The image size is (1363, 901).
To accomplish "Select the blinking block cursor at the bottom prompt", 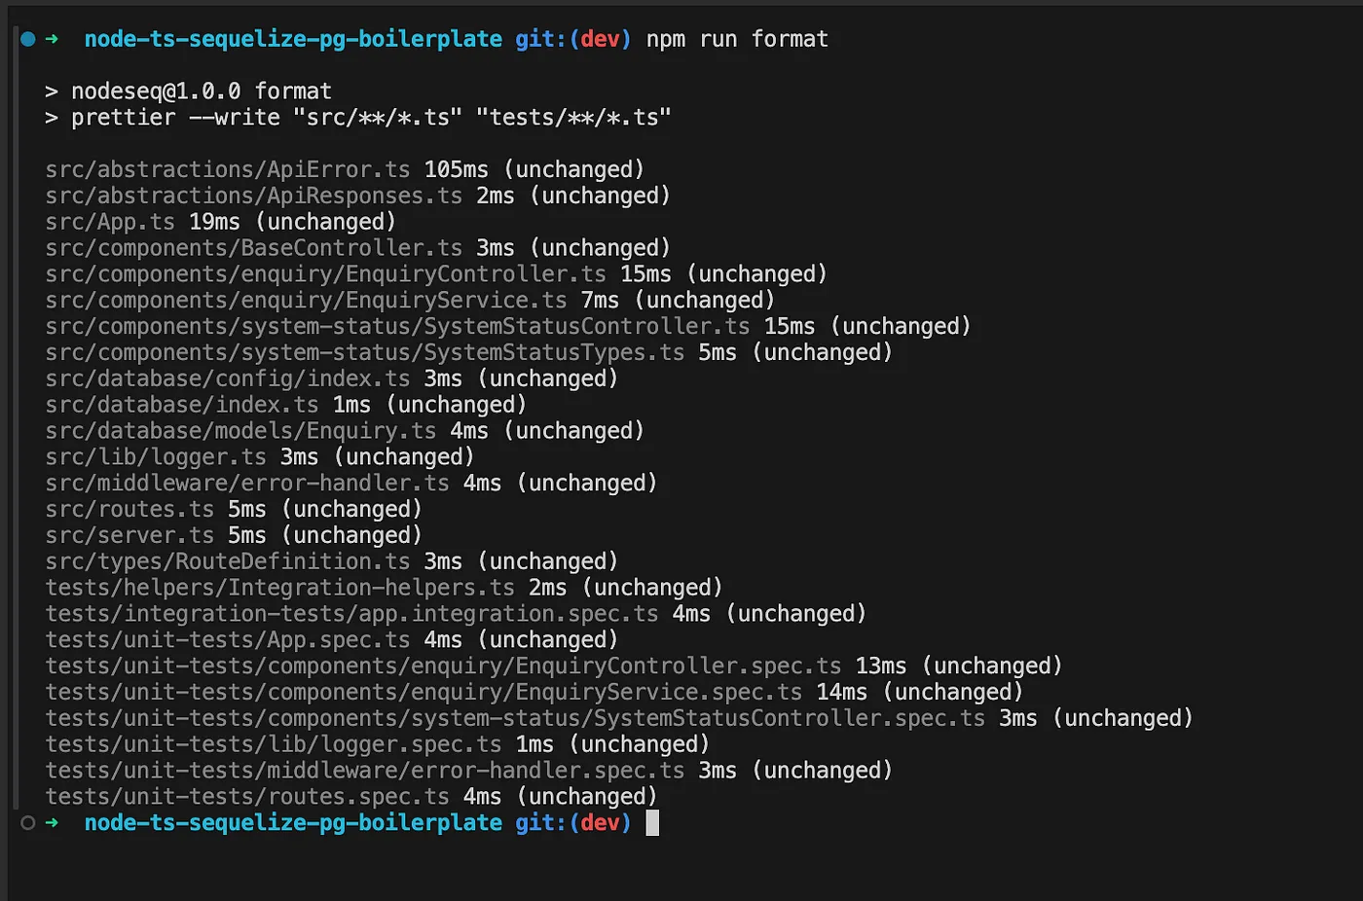I will 650,822.
